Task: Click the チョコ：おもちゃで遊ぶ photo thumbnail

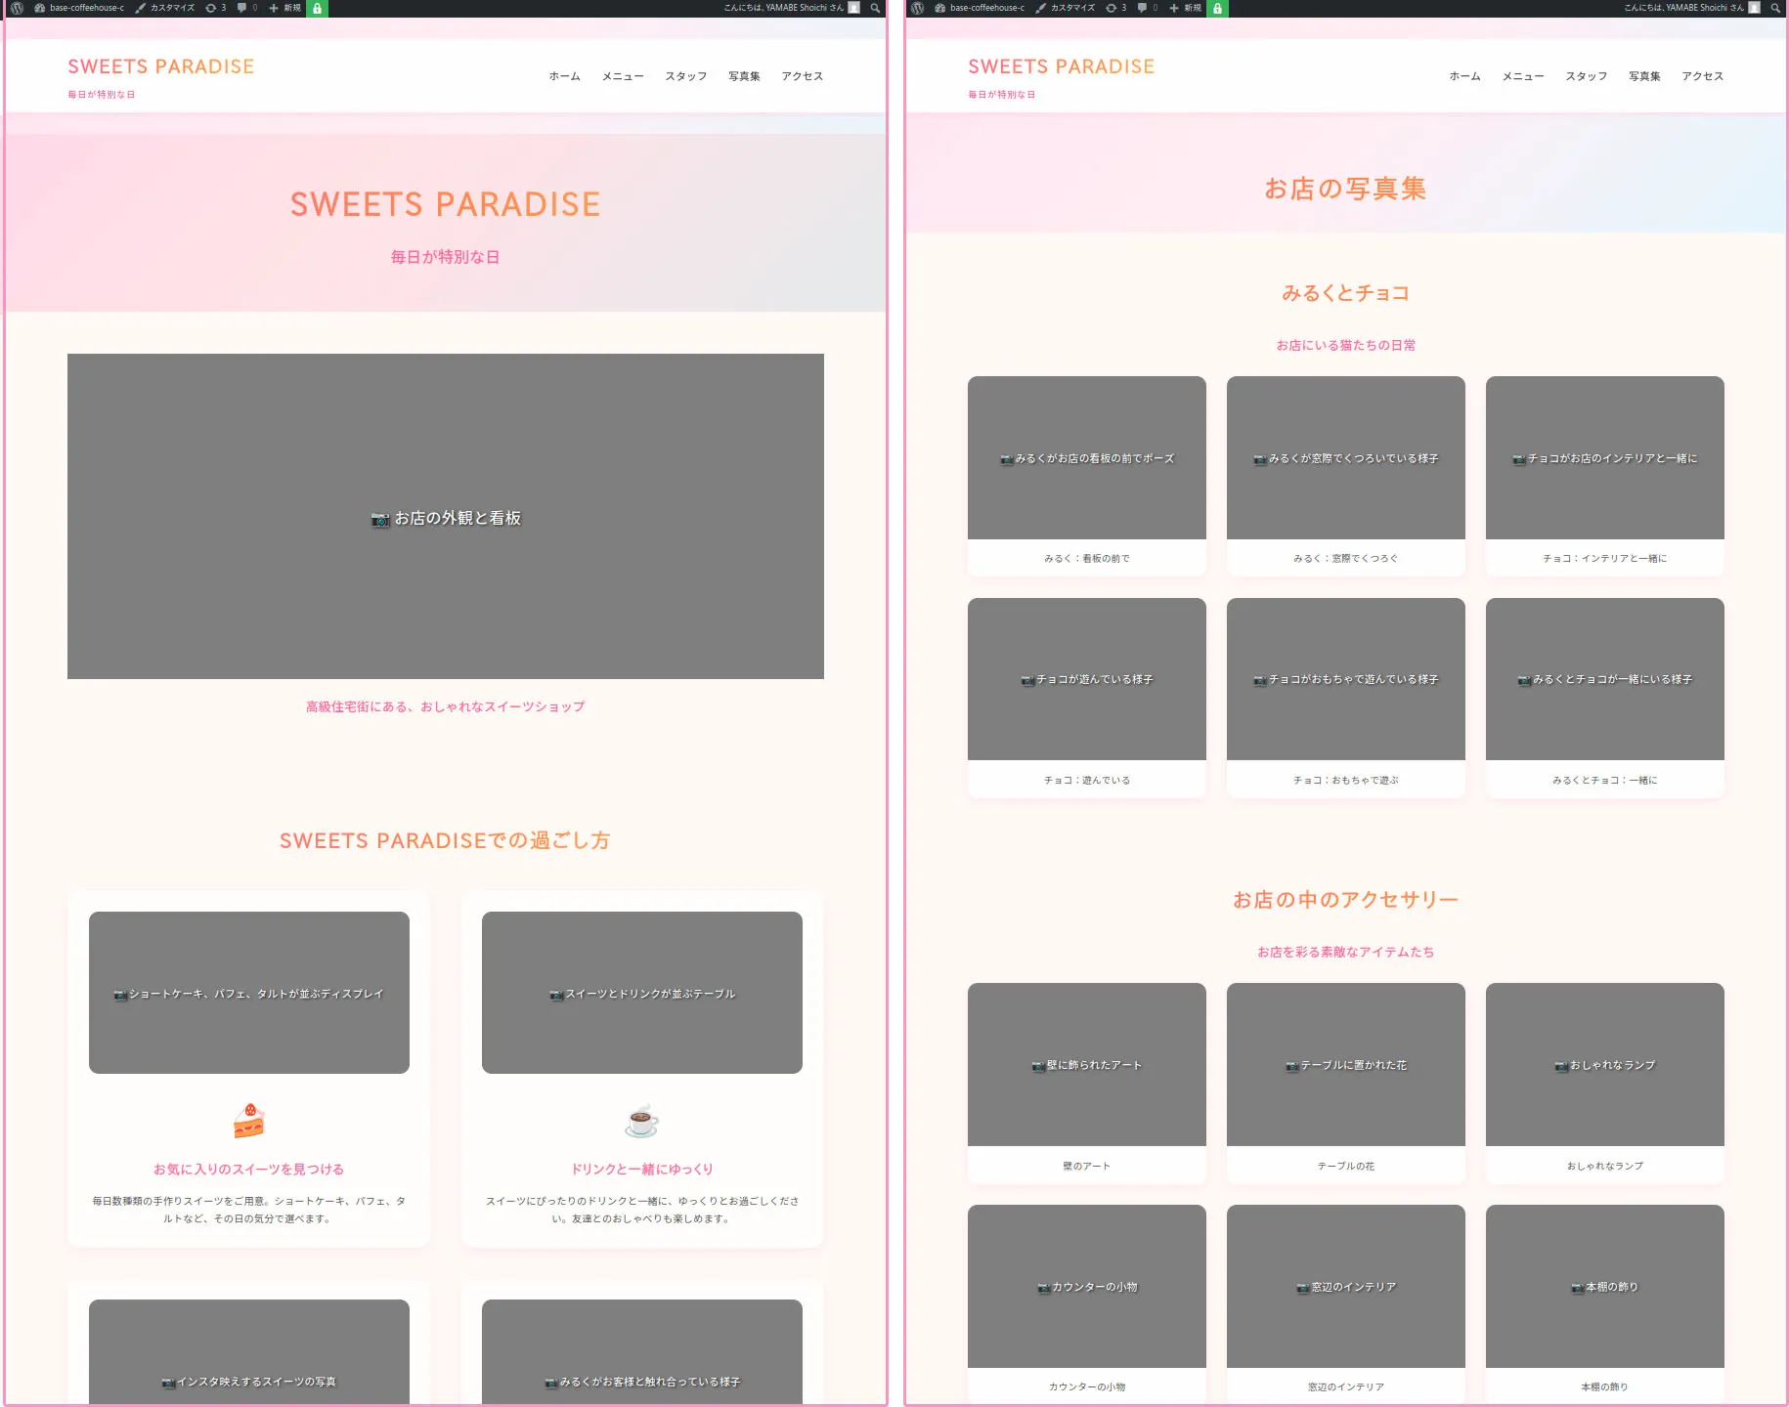Action: click(x=1345, y=679)
